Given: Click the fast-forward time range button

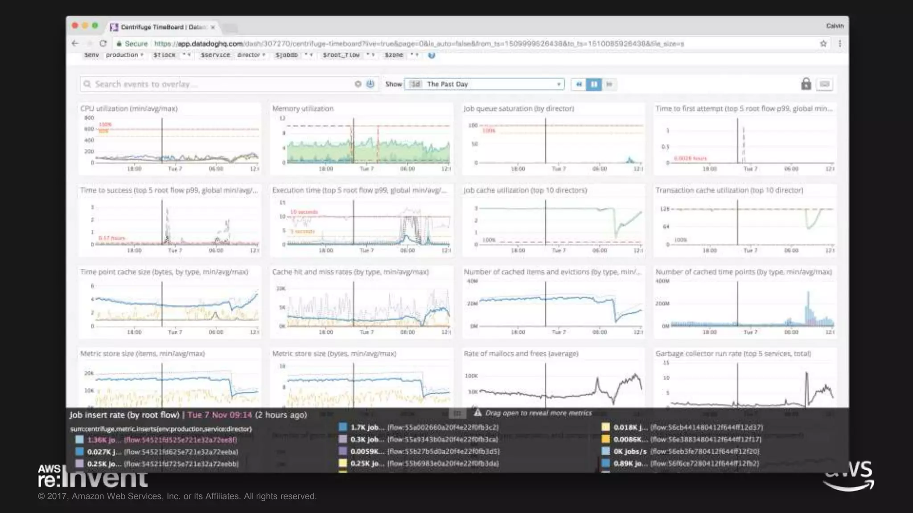Looking at the screenshot, I should pyautogui.click(x=609, y=84).
